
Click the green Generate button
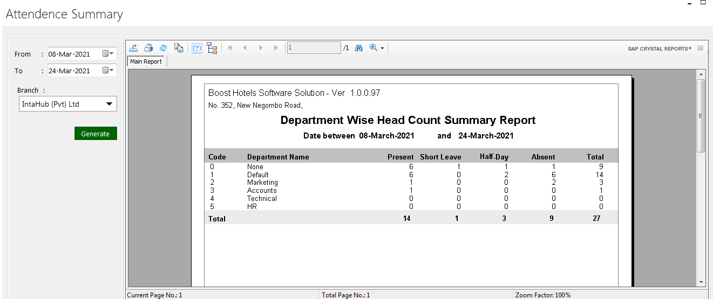tap(96, 134)
